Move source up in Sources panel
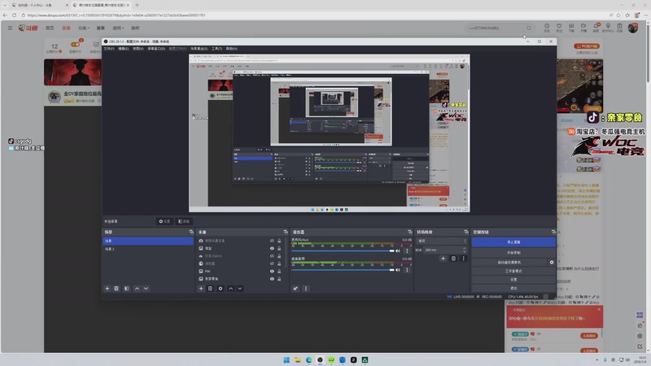The image size is (651, 366). (x=231, y=289)
